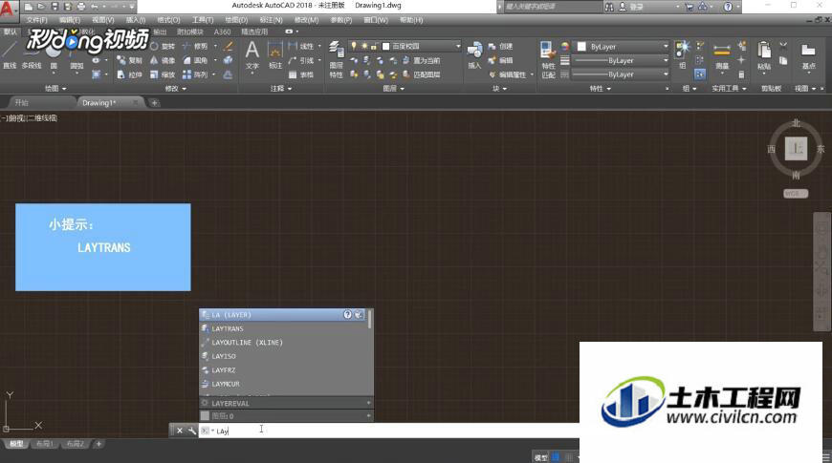Click the 匹配图层 (Match Layer) button
Image resolution: width=832 pixels, height=463 pixels.
[422, 74]
